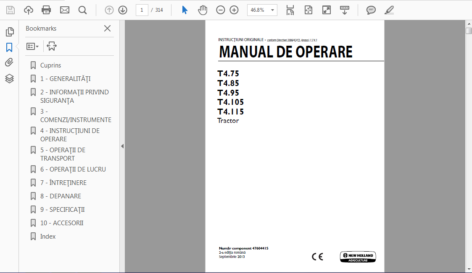This screenshot has width=472, height=273.
Task: Jump to the Index bookmark
Action: coord(48,237)
